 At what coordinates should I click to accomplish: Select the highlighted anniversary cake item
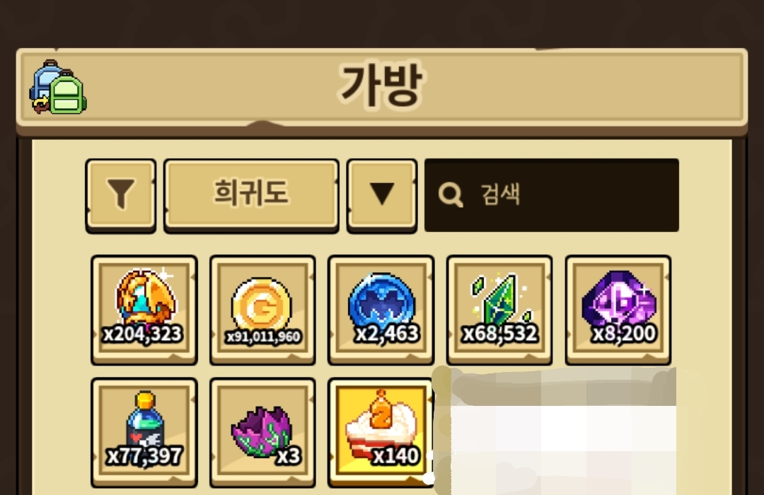[381, 433]
